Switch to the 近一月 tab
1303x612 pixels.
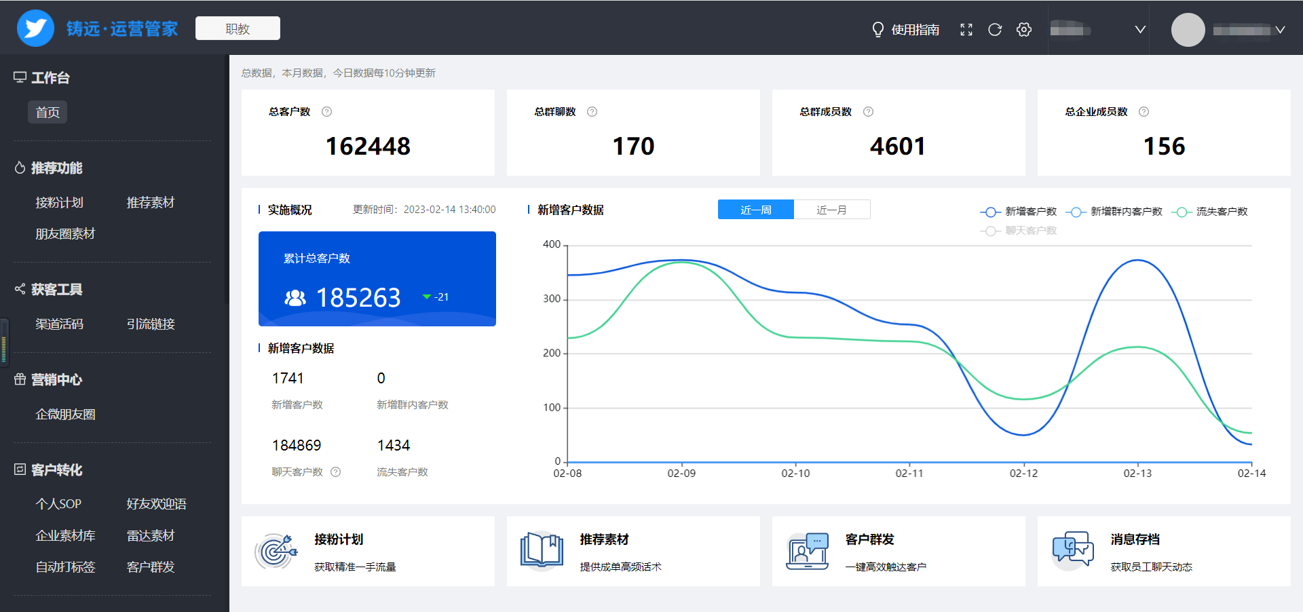pos(832,209)
